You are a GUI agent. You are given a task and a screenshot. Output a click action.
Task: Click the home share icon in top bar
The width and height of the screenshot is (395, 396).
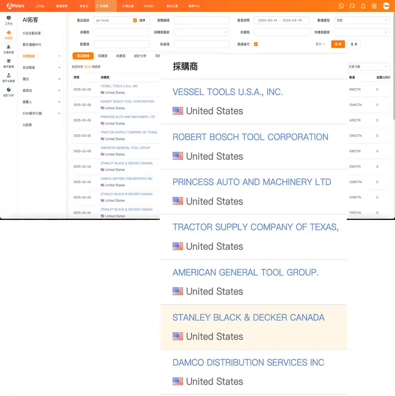click(x=352, y=6)
